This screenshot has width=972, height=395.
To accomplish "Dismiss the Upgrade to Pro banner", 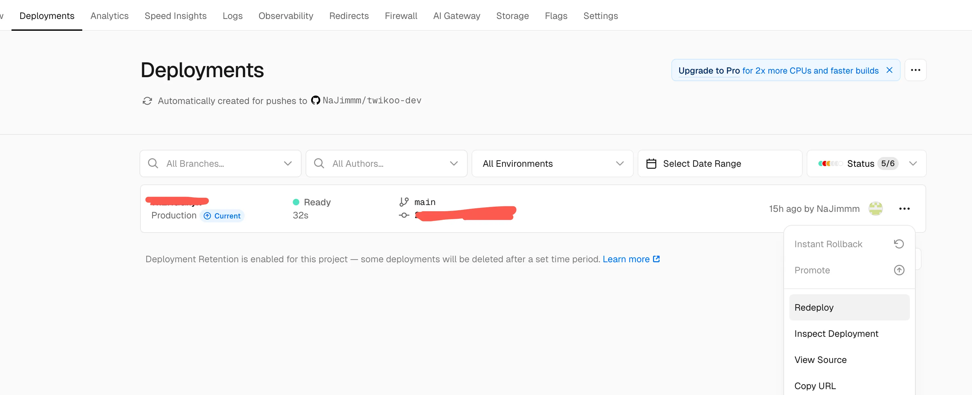I will [x=889, y=70].
